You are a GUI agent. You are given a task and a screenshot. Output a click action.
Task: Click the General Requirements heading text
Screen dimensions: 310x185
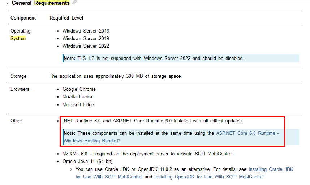click(x=40, y=3)
